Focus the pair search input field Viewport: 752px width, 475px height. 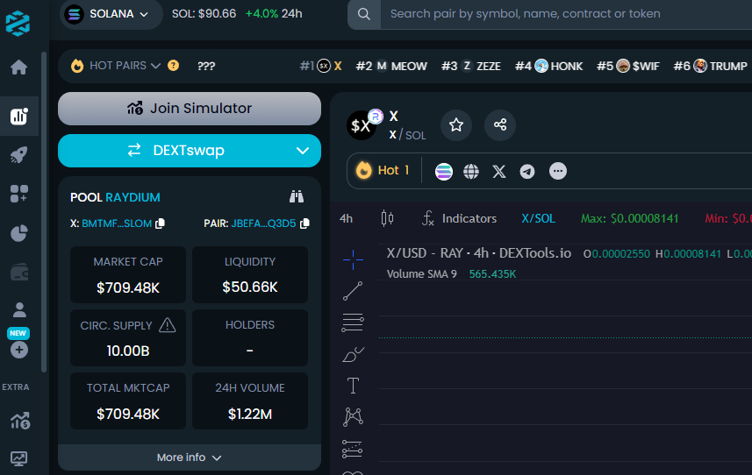566,14
